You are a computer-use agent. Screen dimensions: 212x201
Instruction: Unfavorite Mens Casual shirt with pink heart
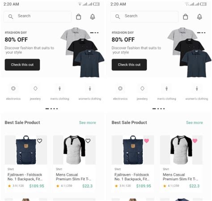[x=195, y=141]
